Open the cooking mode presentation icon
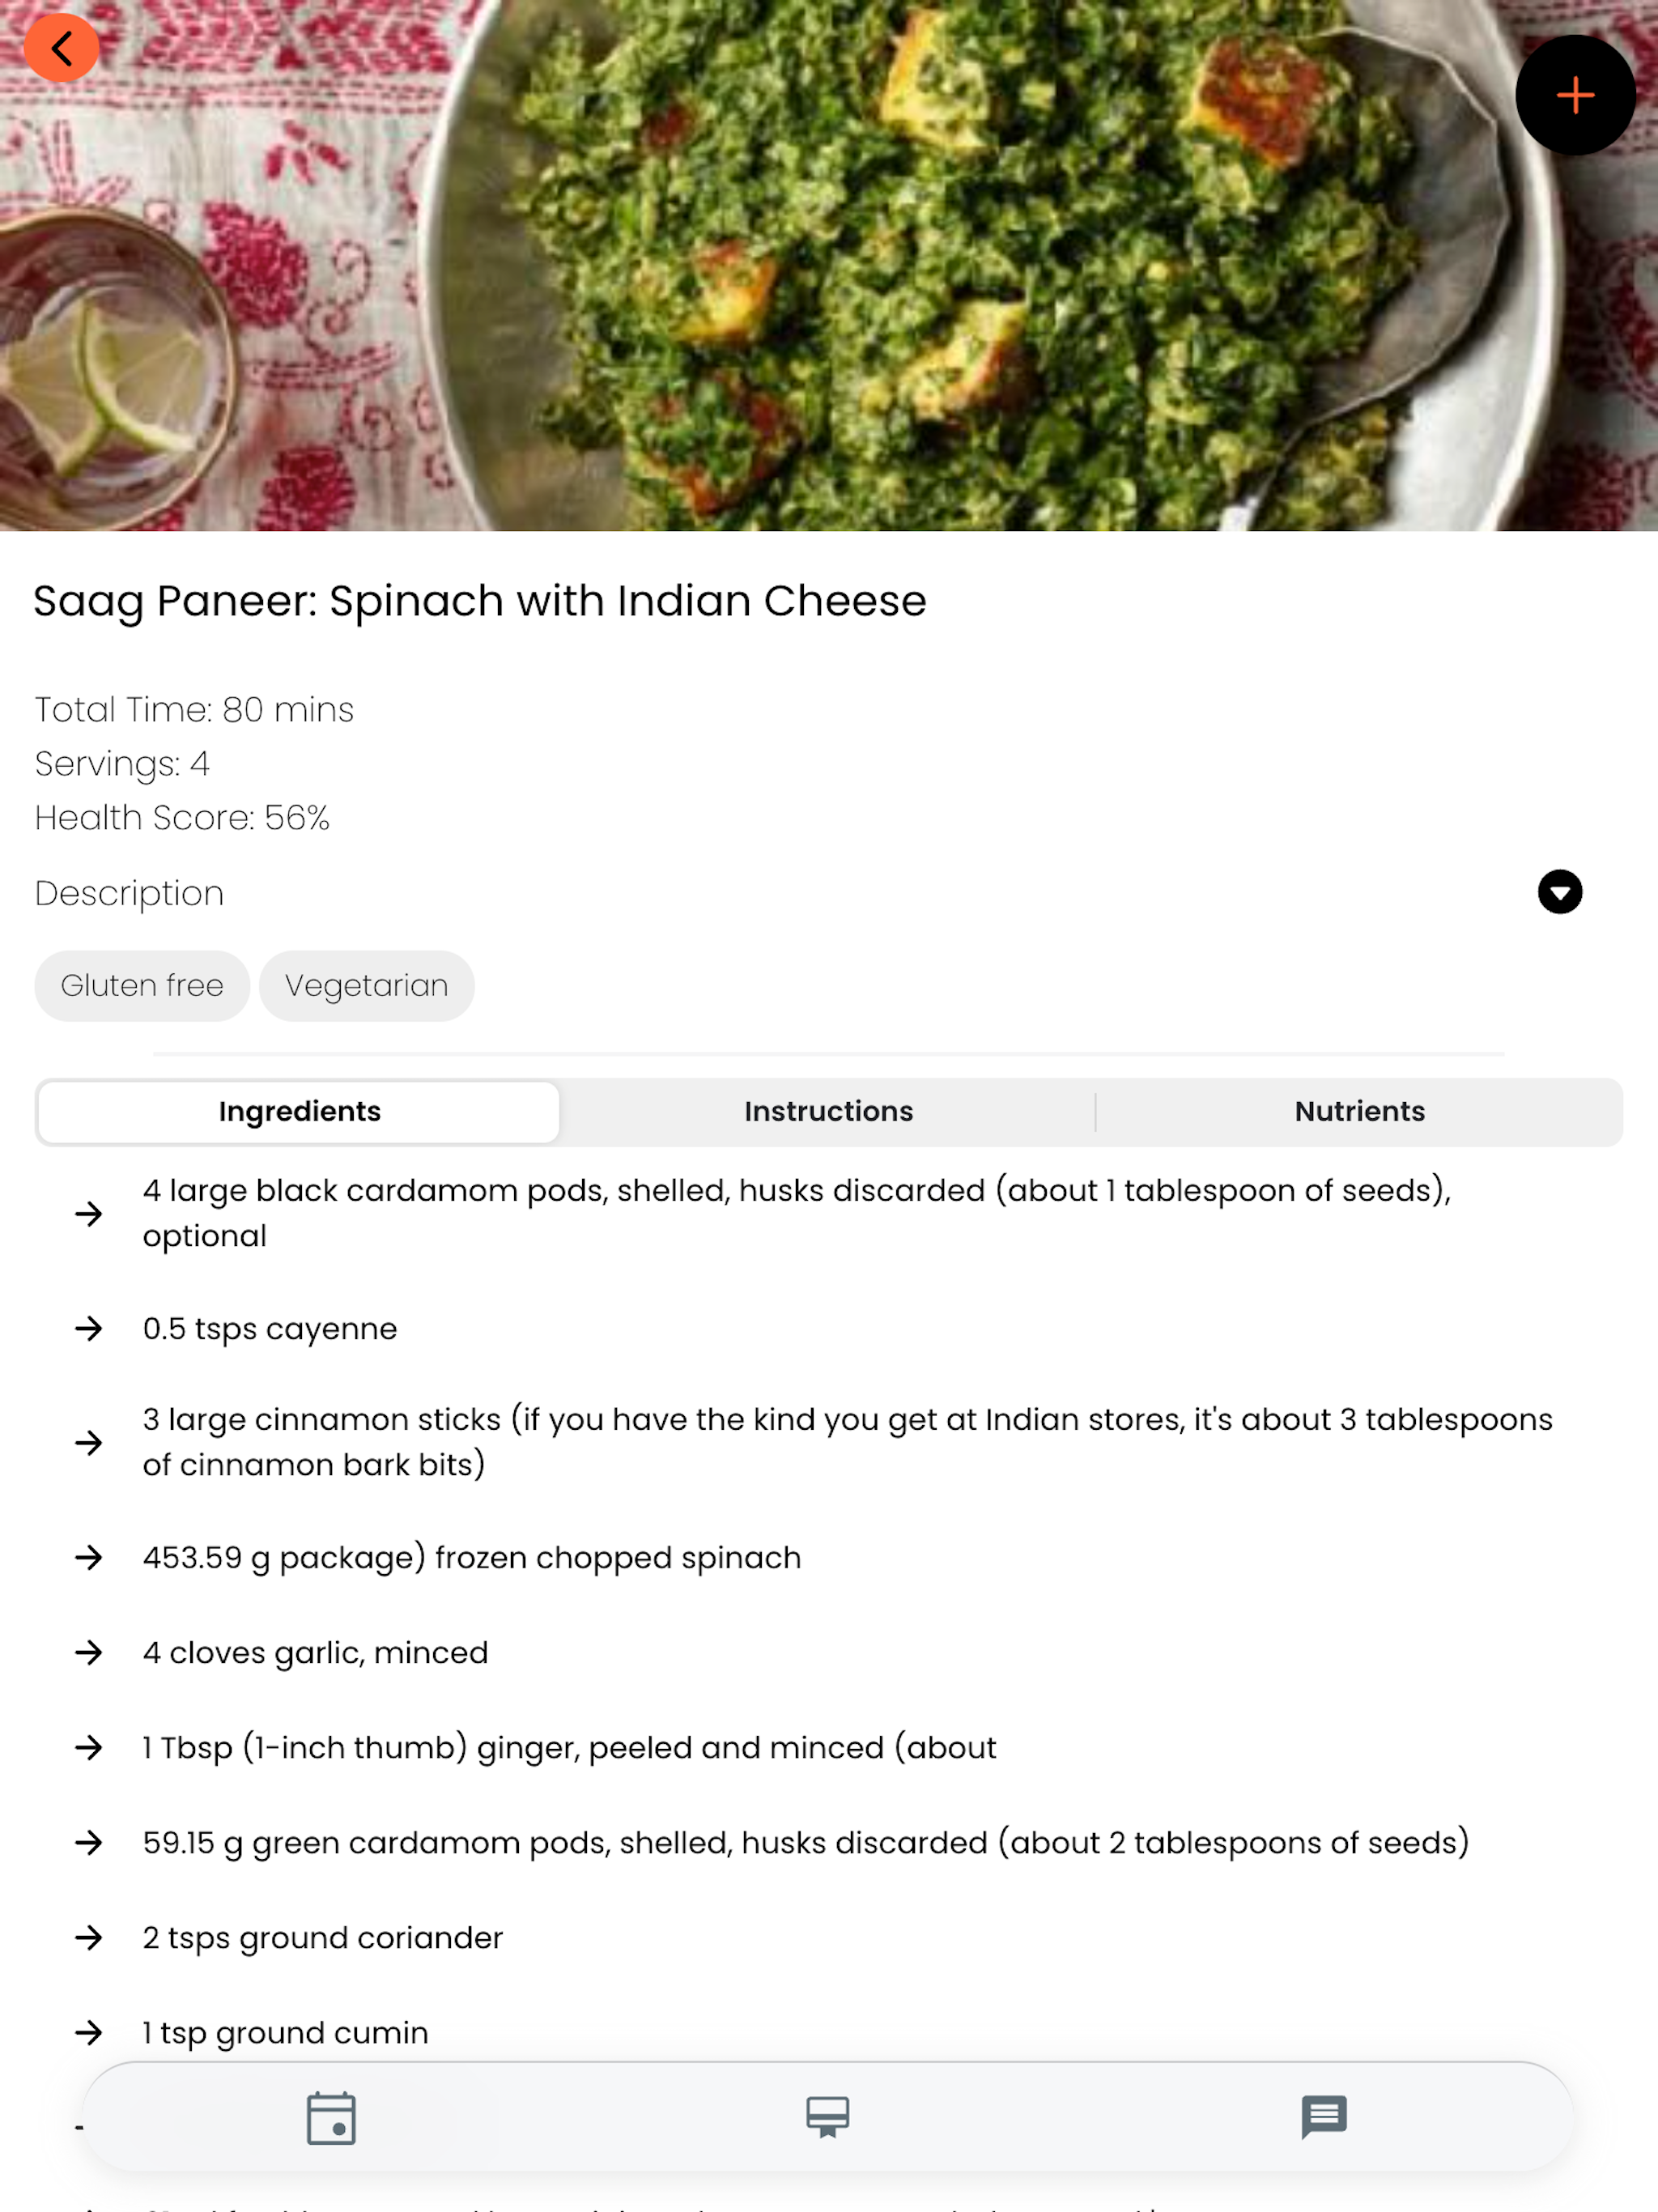Screen dimensions: 1658x2212 828,2117
